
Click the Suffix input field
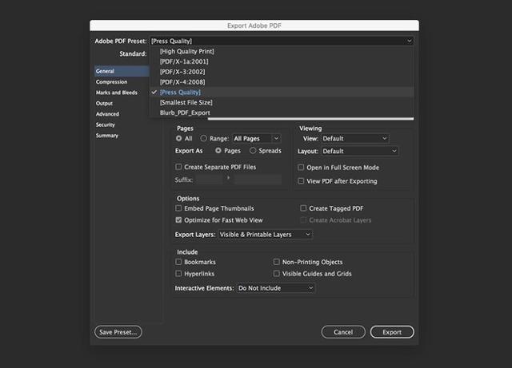[210, 180]
